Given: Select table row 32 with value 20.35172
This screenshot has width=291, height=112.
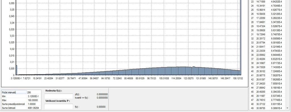Looking at the screenshot, I should tap(267, 38).
